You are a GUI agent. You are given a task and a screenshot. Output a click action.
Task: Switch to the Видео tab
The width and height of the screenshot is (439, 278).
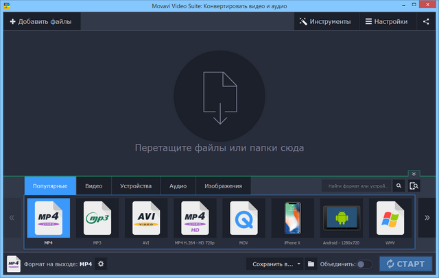[x=94, y=186]
